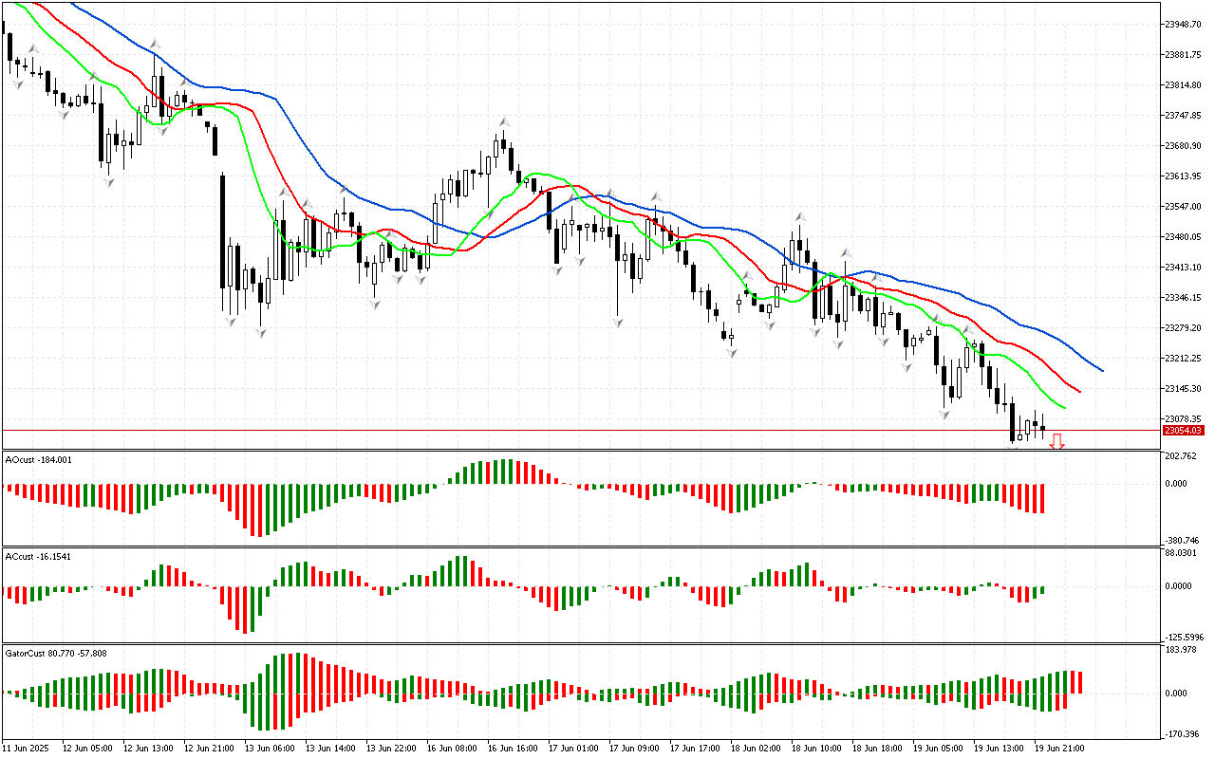Image resolution: width=1215 pixels, height=759 pixels.
Task: Click the 202.762 value on the AO scale
Action: tap(1182, 456)
